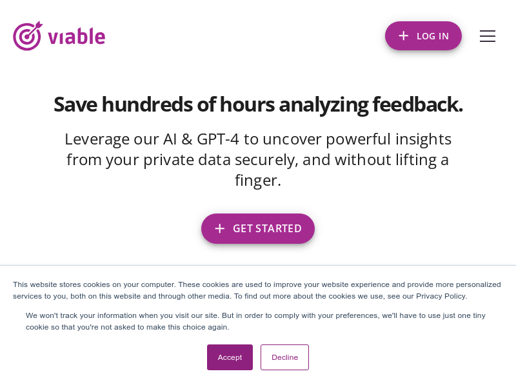Open the Privacy Policy mention in cookie notice
Image resolution: width=516 pixels, height=387 pixels.
click(441, 296)
